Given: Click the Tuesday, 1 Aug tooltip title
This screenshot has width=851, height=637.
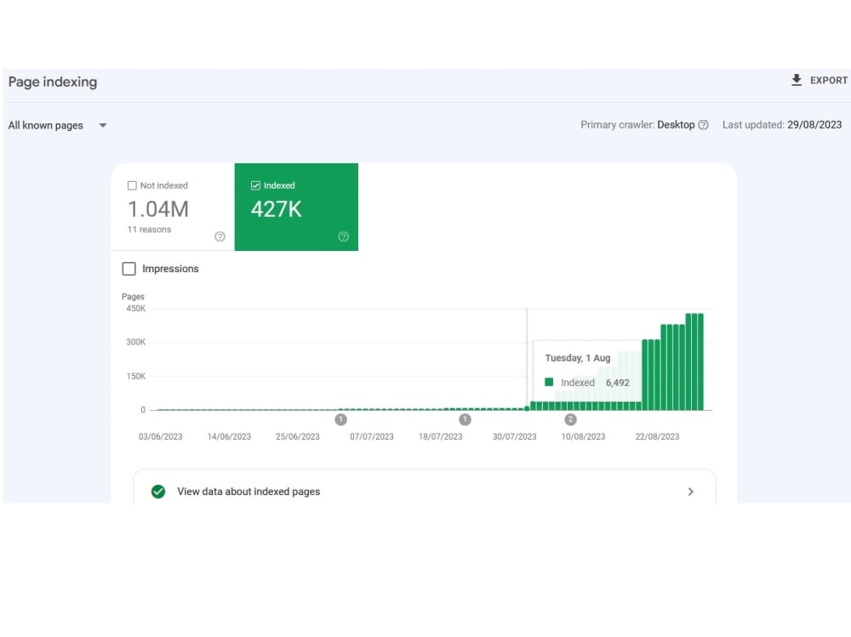Looking at the screenshot, I should click(x=578, y=358).
